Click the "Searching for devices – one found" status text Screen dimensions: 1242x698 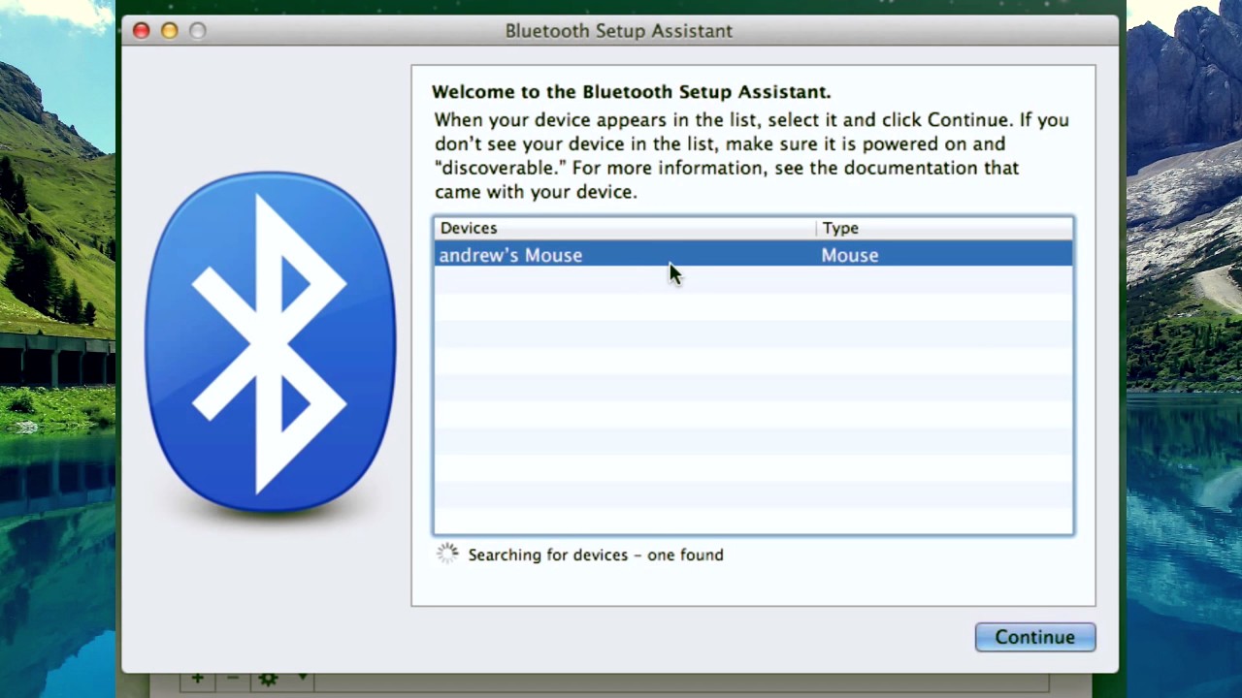click(596, 555)
